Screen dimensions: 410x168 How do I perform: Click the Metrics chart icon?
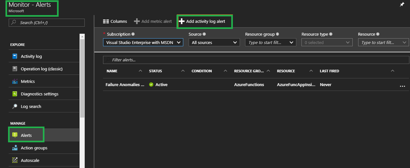pos(14,81)
